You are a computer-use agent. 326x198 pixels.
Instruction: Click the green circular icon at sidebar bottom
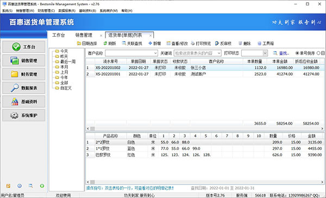[x=42, y=186]
